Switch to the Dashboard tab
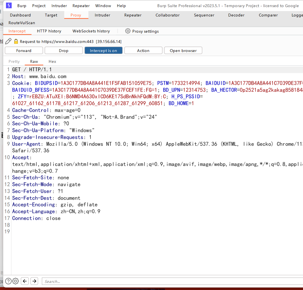The height and width of the screenshot is (290, 303). pos(20,15)
